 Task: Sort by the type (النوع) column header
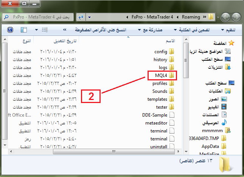point(27,41)
